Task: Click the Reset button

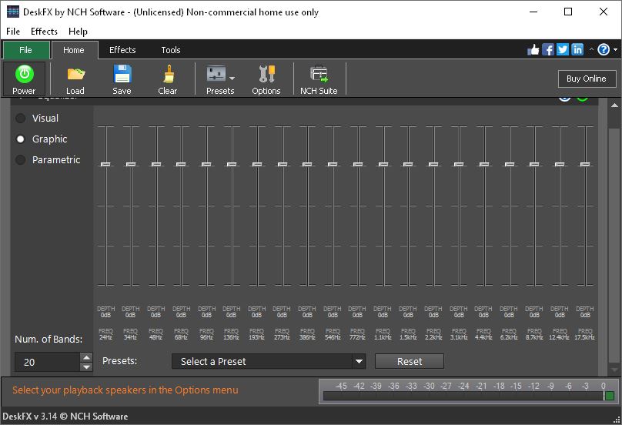Action: [410, 362]
